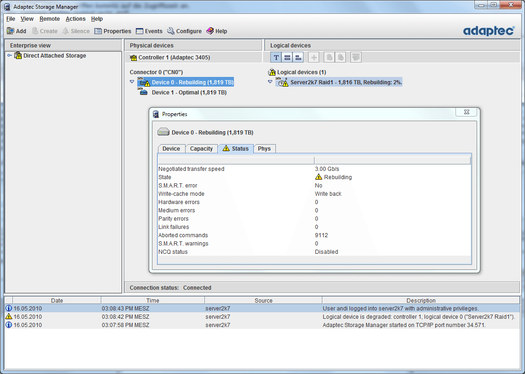Expand the Direct Attached Storage tree node
The image size is (525, 374).
(9, 56)
